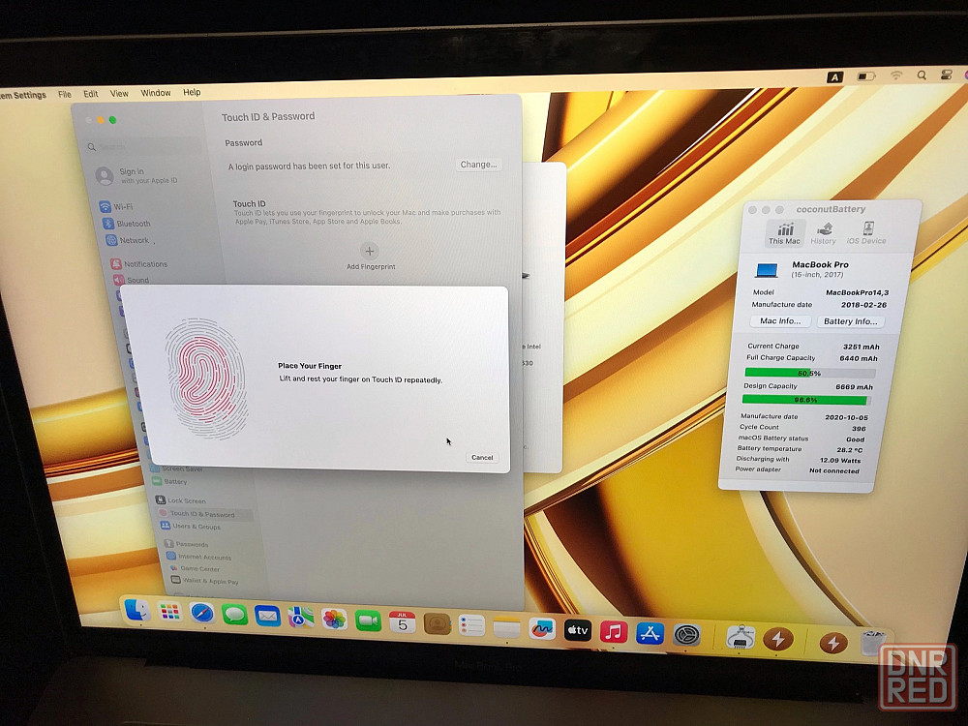Open Safari from the Dock
This screenshot has height=726, width=968.
tap(202, 613)
